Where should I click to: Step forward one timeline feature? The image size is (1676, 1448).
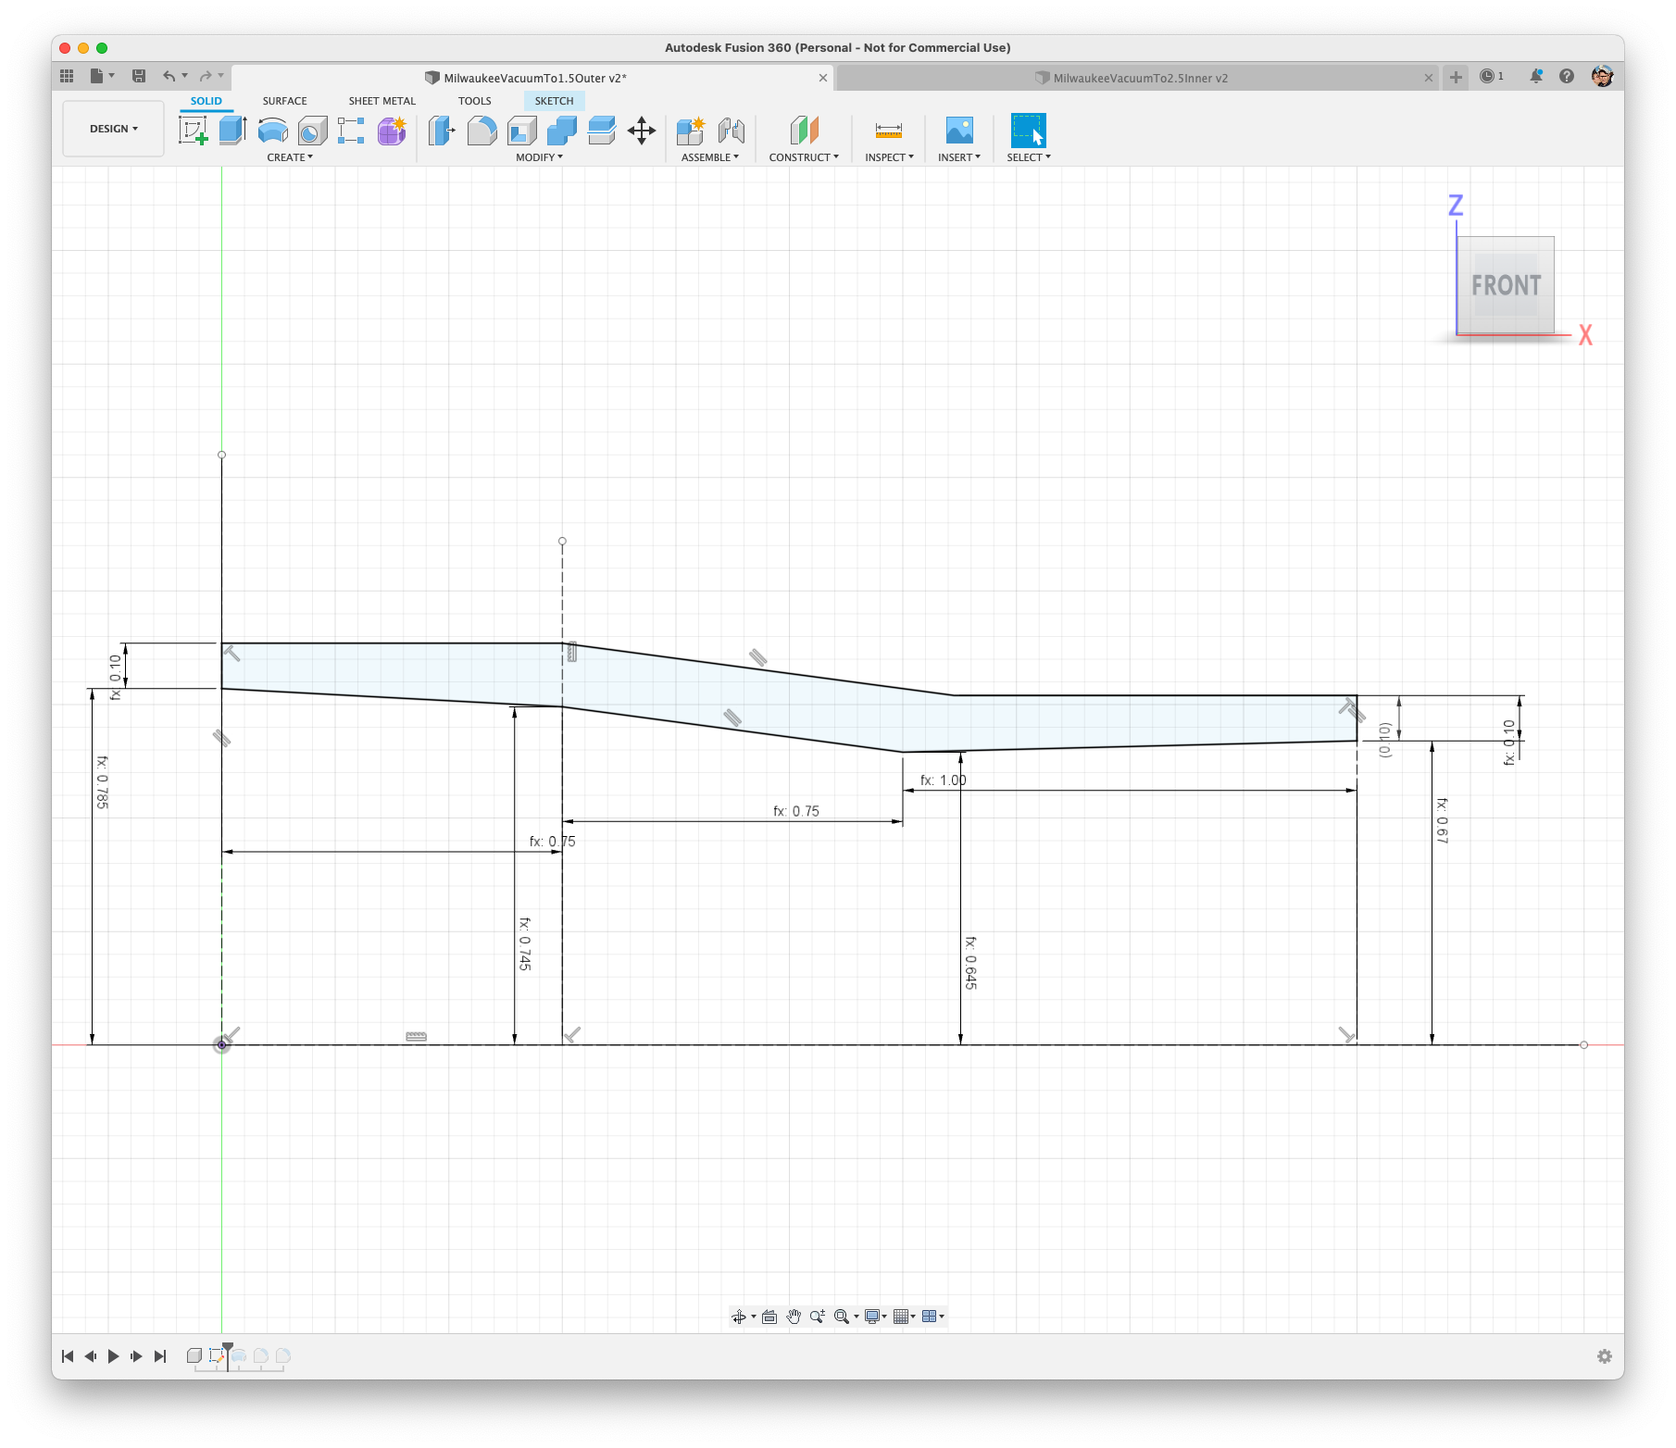pyautogui.click(x=136, y=1356)
